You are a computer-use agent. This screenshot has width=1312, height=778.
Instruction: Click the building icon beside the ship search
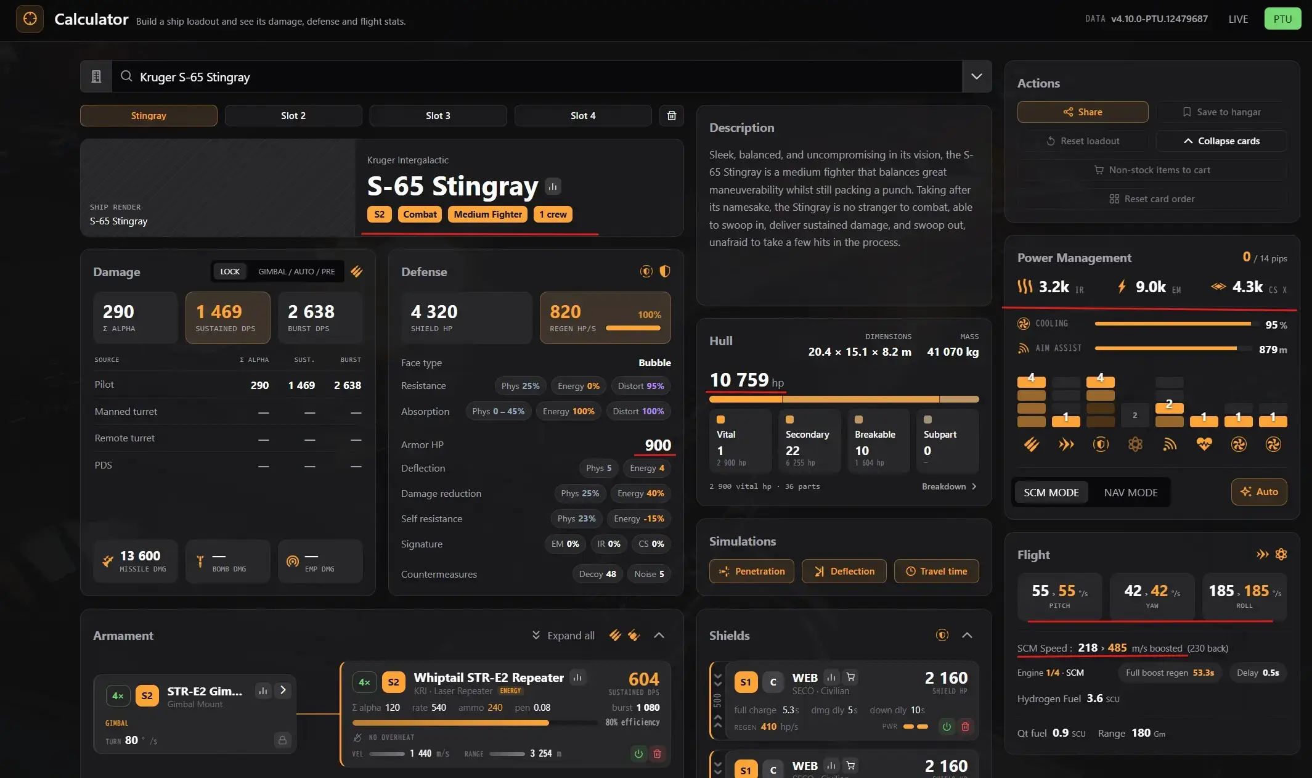point(96,76)
